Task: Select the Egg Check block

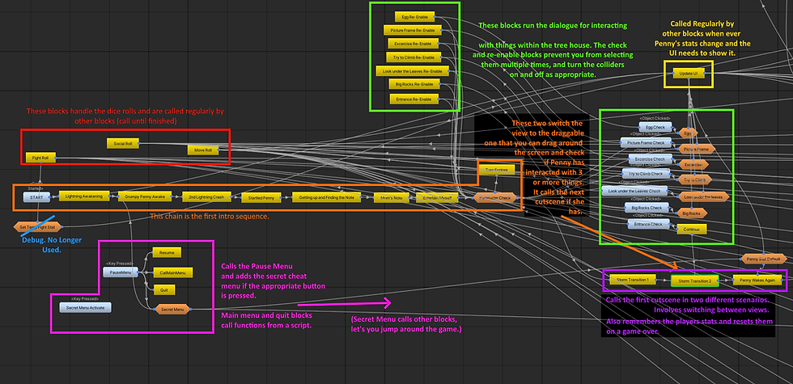Action: 655,128
